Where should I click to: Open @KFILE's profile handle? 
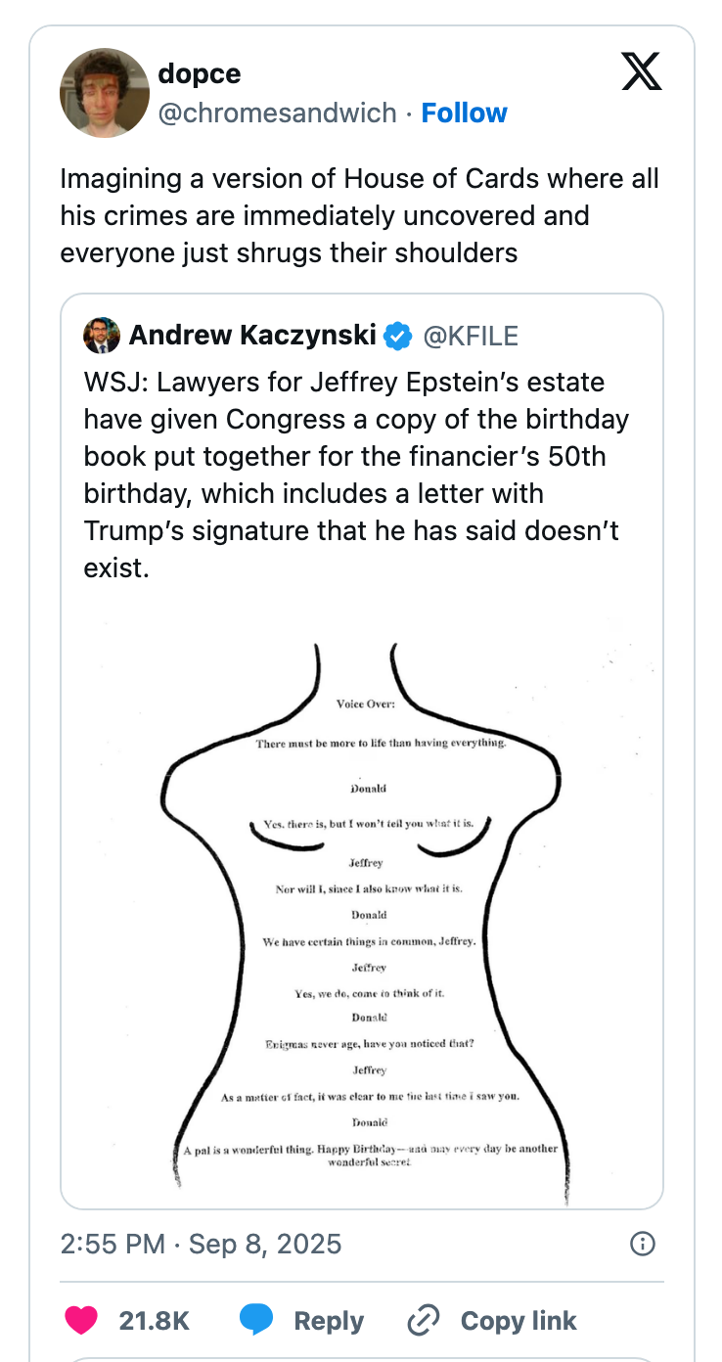pyautogui.click(x=474, y=336)
